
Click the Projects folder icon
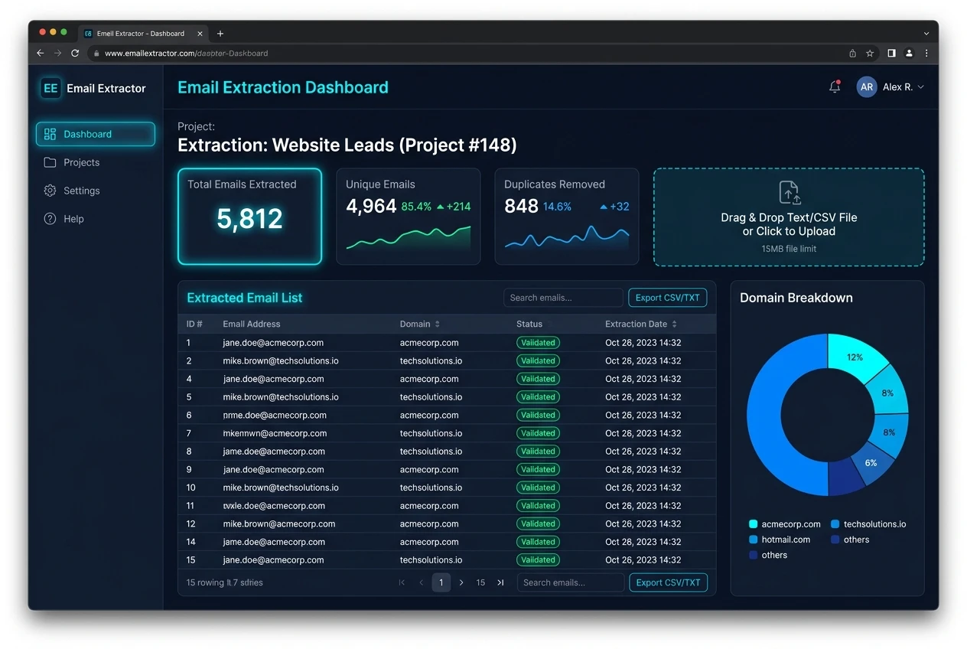click(50, 162)
